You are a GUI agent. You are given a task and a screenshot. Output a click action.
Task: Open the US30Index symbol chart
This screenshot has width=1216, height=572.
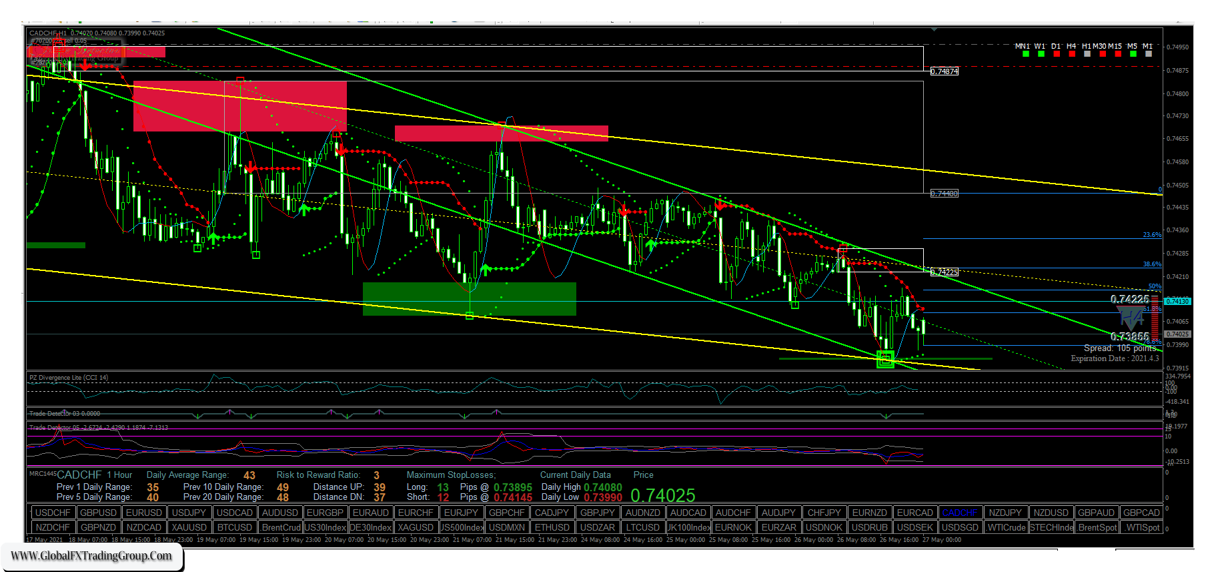pos(326,527)
